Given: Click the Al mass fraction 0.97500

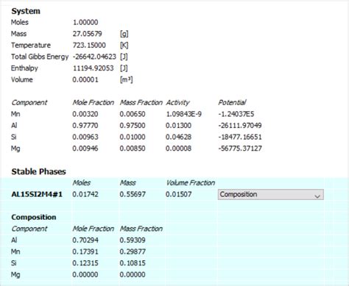Looking at the screenshot, I should click(133, 126).
